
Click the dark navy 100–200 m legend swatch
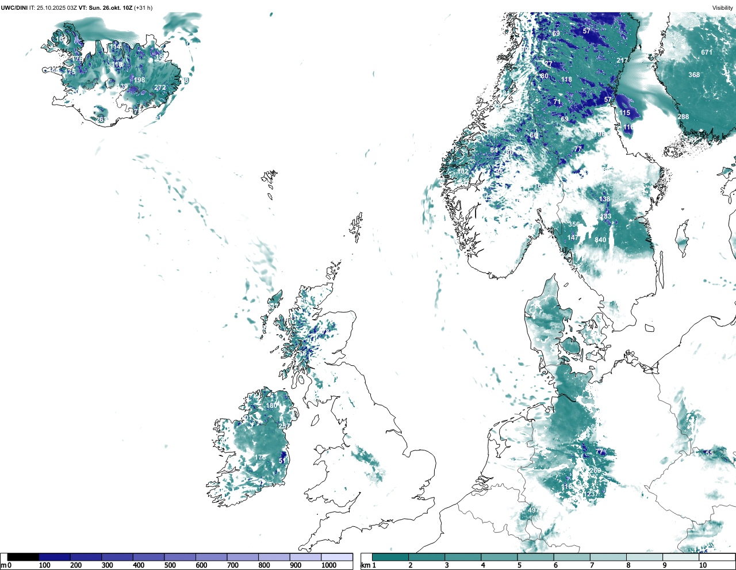pyautogui.click(x=55, y=557)
